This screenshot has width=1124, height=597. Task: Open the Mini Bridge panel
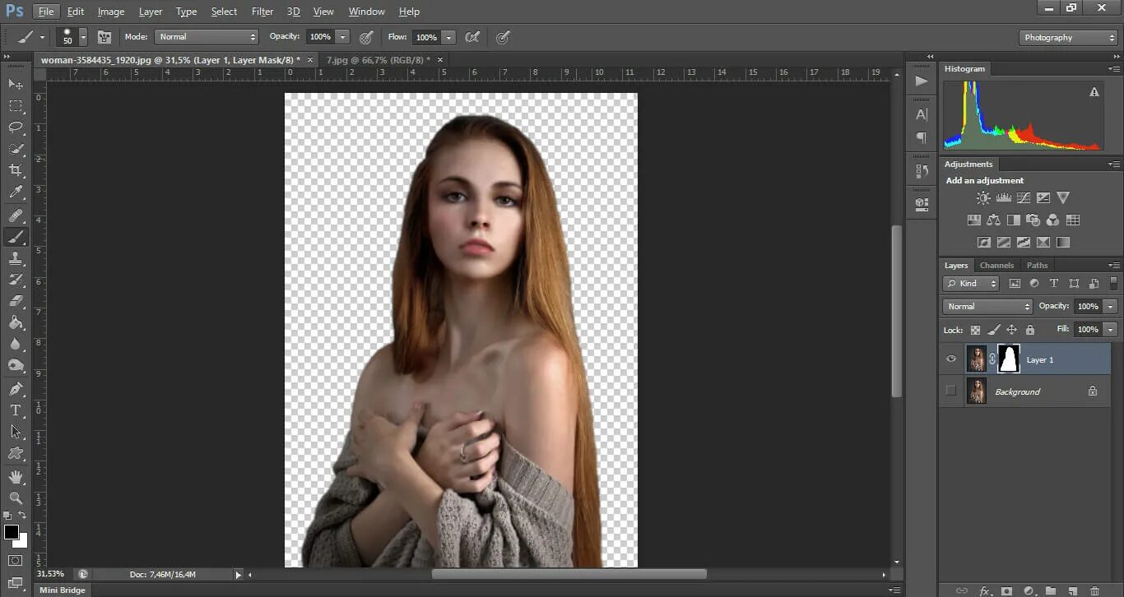pyautogui.click(x=63, y=590)
